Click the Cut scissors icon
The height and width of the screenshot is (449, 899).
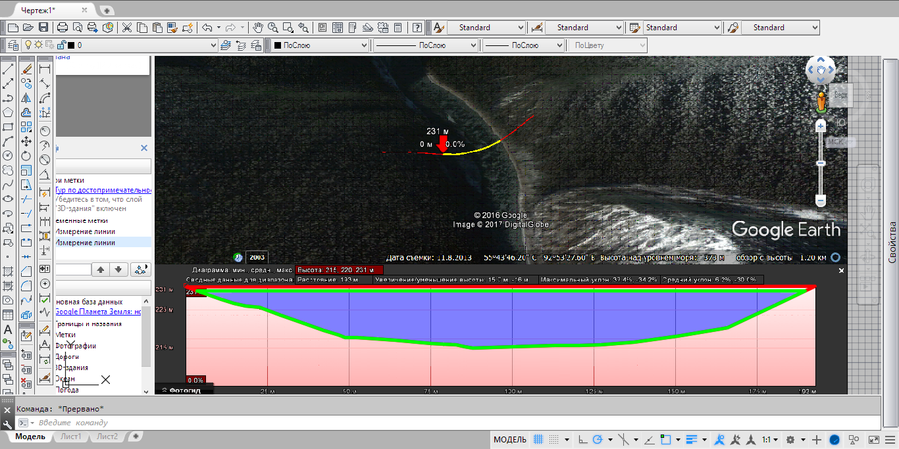coord(127,28)
